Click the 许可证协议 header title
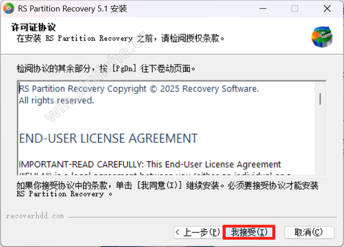This screenshot has height=247, width=344. point(34,27)
